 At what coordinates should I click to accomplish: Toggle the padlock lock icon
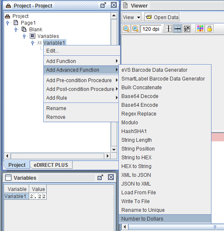click(x=209, y=29)
